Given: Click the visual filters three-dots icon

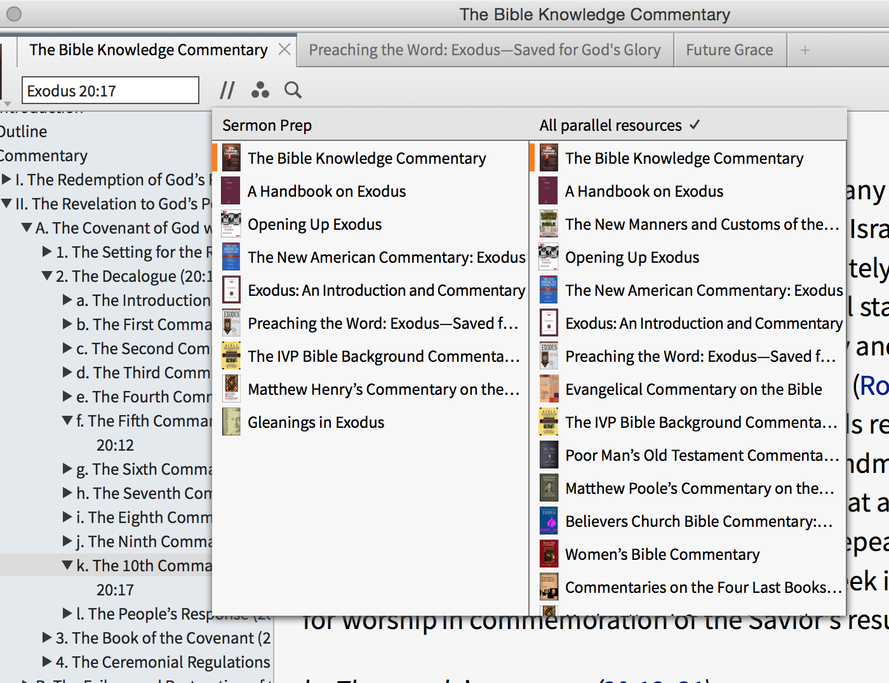Looking at the screenshot, I should coord(260,90).
